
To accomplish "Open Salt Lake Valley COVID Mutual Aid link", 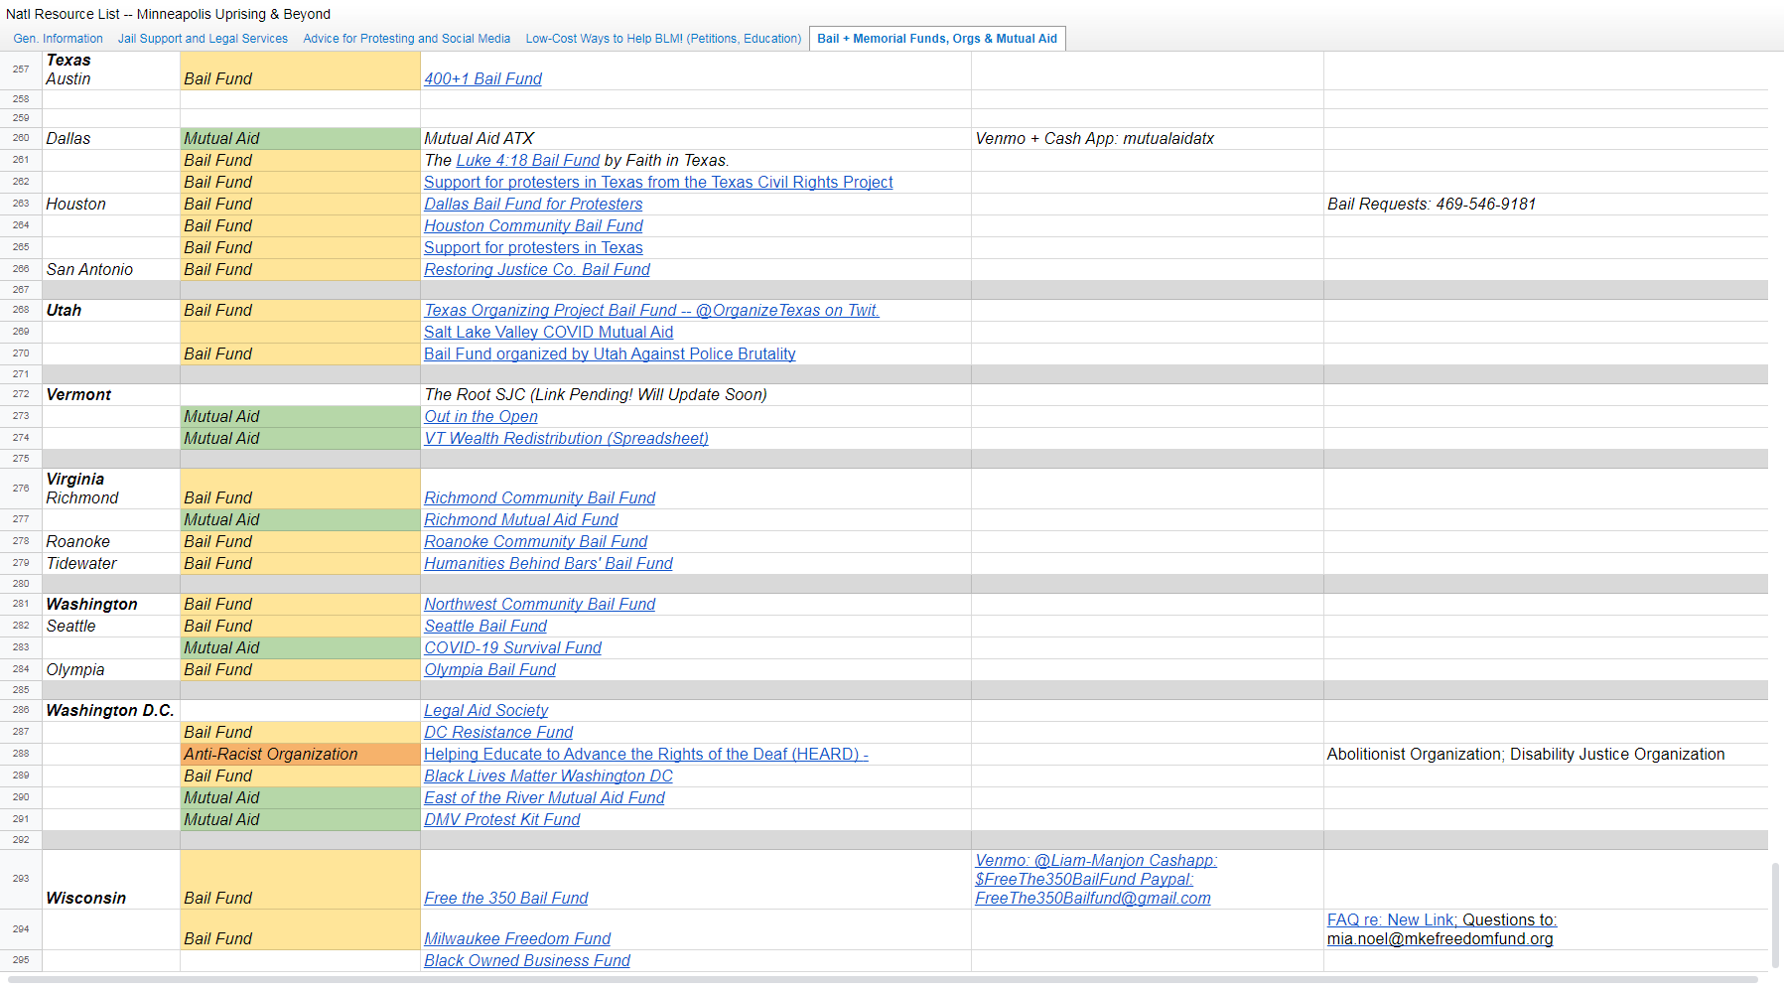I will pyautogui.click(x=548, y=333).
